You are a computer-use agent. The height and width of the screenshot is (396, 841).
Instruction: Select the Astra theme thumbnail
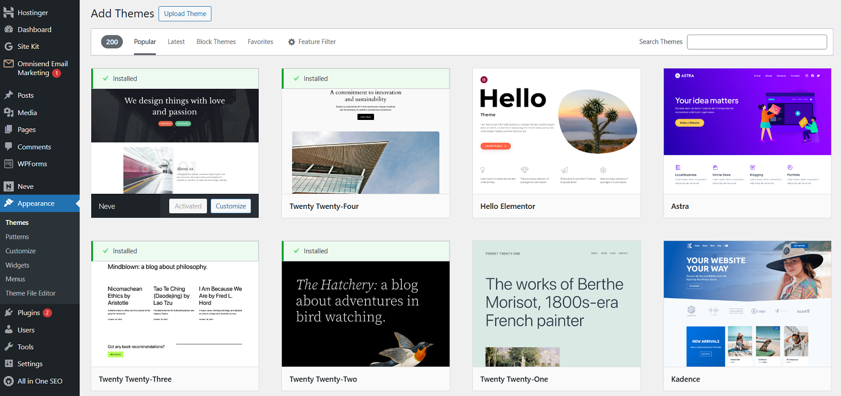tap(748, 131)
